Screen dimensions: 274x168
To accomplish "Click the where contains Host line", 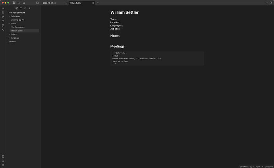I will [x=137, y=59].
